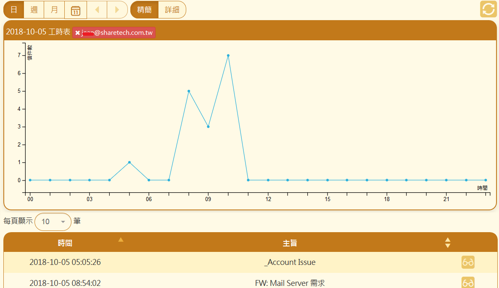Go to next day with right arrow
This screenshot has height=288, width=499.
[x=117, y=10]
